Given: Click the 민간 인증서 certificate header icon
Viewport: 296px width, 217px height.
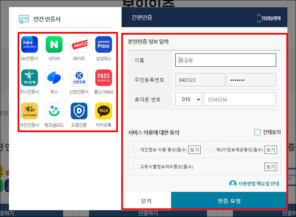Looking at the screenshot, I should 24,19.
